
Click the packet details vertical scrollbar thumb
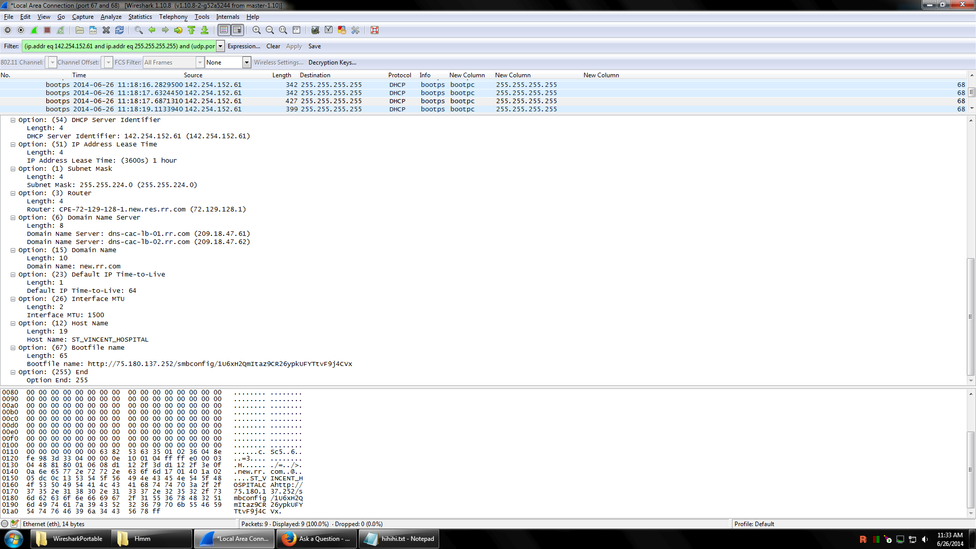click(971, 317)
